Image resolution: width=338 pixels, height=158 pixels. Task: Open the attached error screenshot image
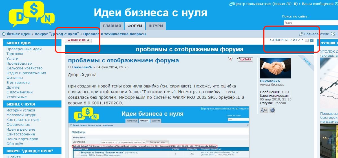(159, 132)
